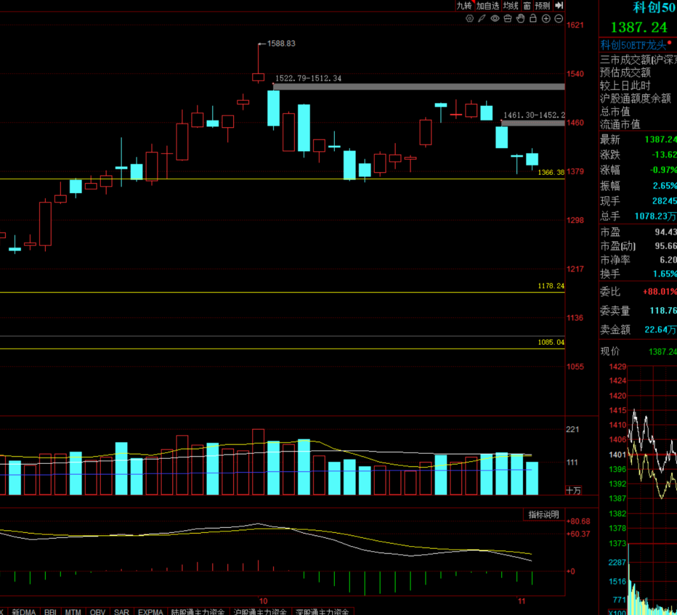Toggle the eye visibility icon
Image resolution: width=677 pixels, height=615 pixels.
coord(495,19)
